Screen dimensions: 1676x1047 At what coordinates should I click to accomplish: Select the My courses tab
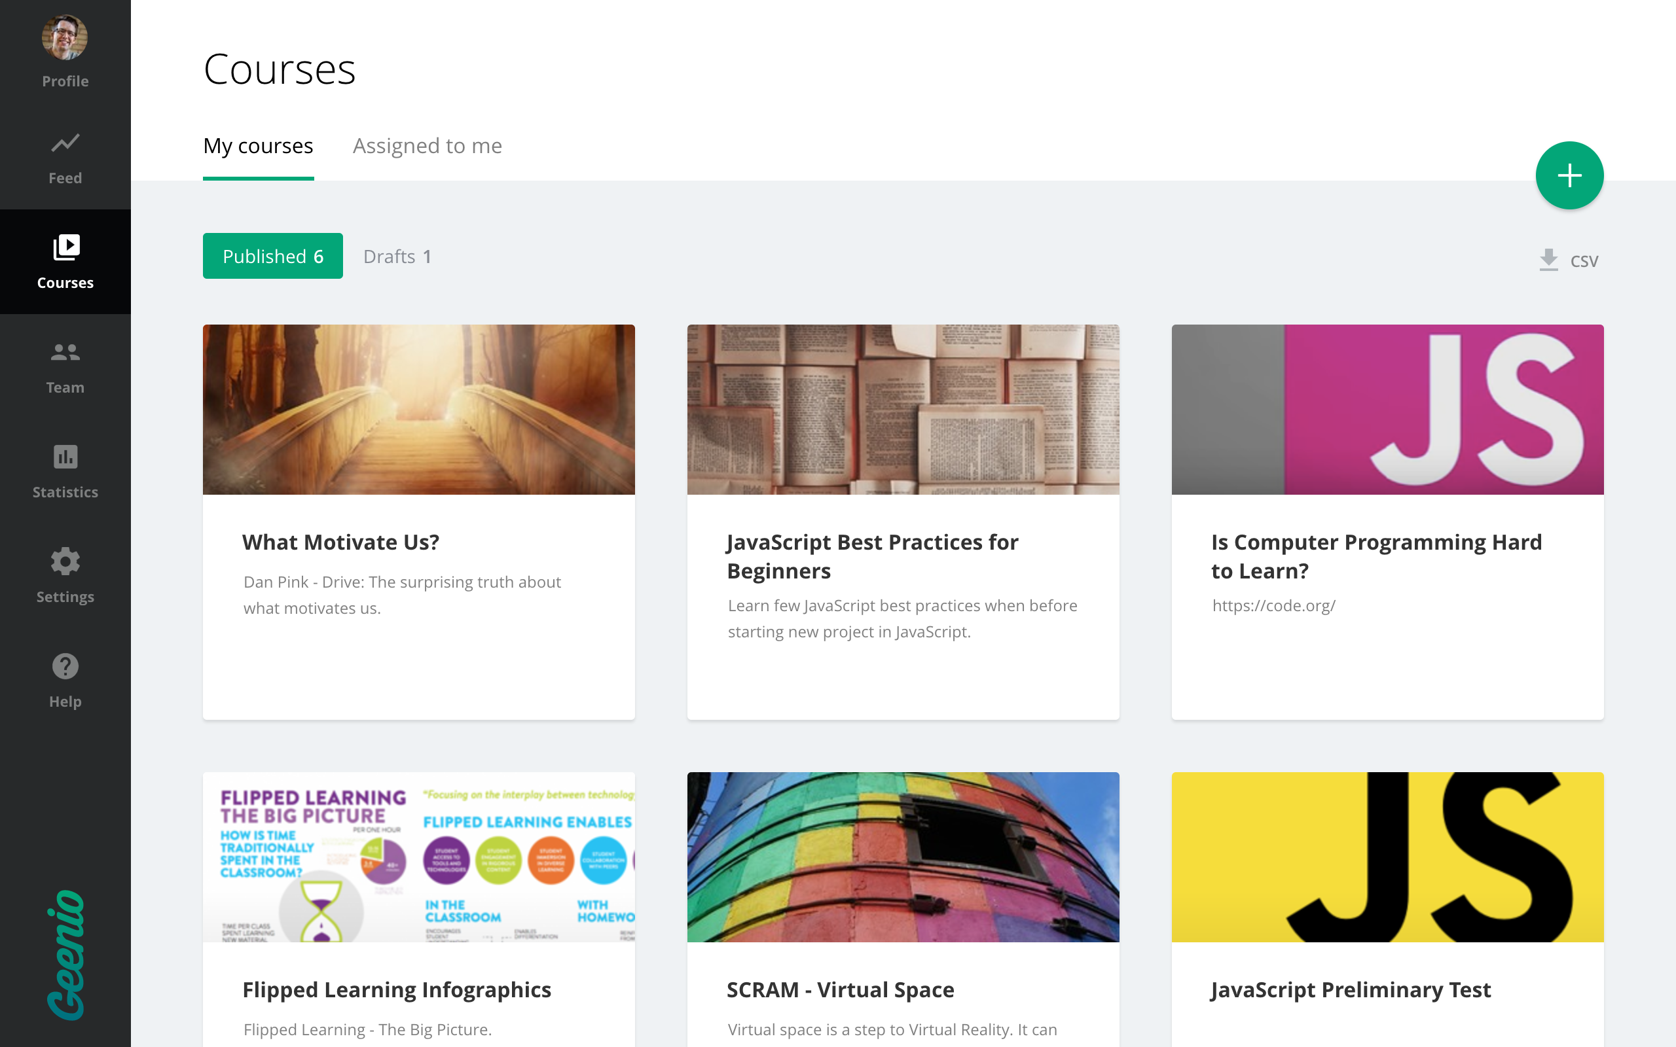tap(258, 146)
